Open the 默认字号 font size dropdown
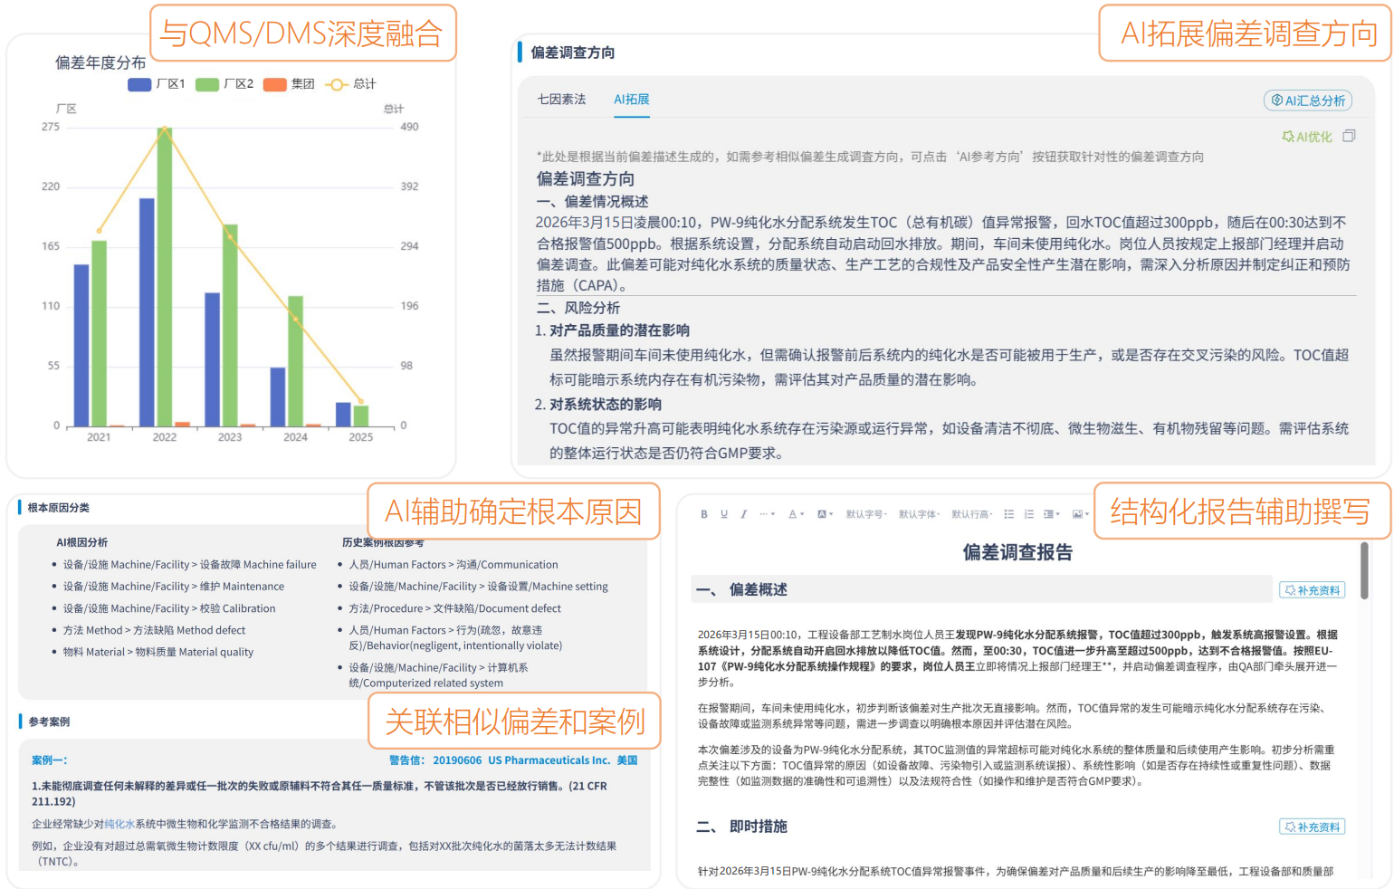The image size is (1394, 889). pyautogui.click(x=866, y=514)
